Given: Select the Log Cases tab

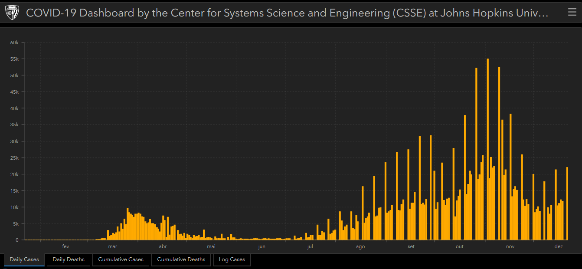Looking at the screenshot, I should (x=232, y=259).
